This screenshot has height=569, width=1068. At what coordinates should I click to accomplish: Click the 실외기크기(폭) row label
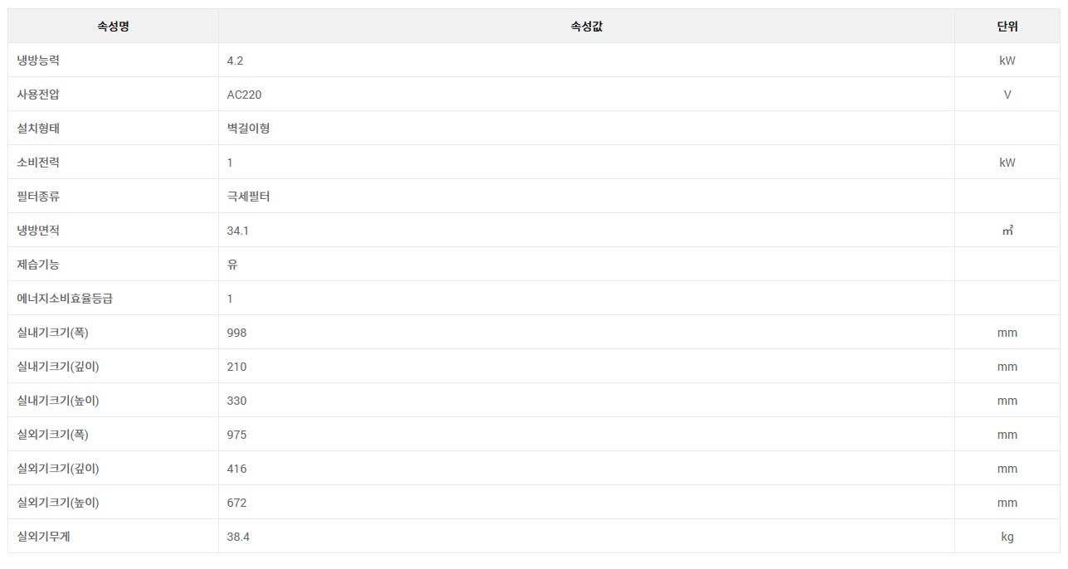(x=52, y=435)
